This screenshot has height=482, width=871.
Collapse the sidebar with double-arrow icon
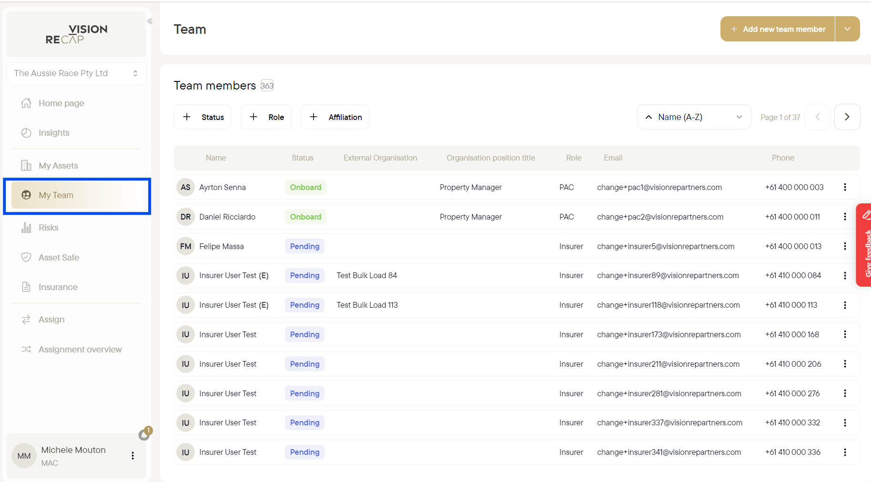click(150, 21)
